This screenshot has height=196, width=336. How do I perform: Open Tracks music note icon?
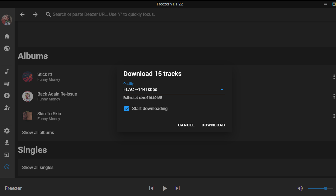click(7, 72)
